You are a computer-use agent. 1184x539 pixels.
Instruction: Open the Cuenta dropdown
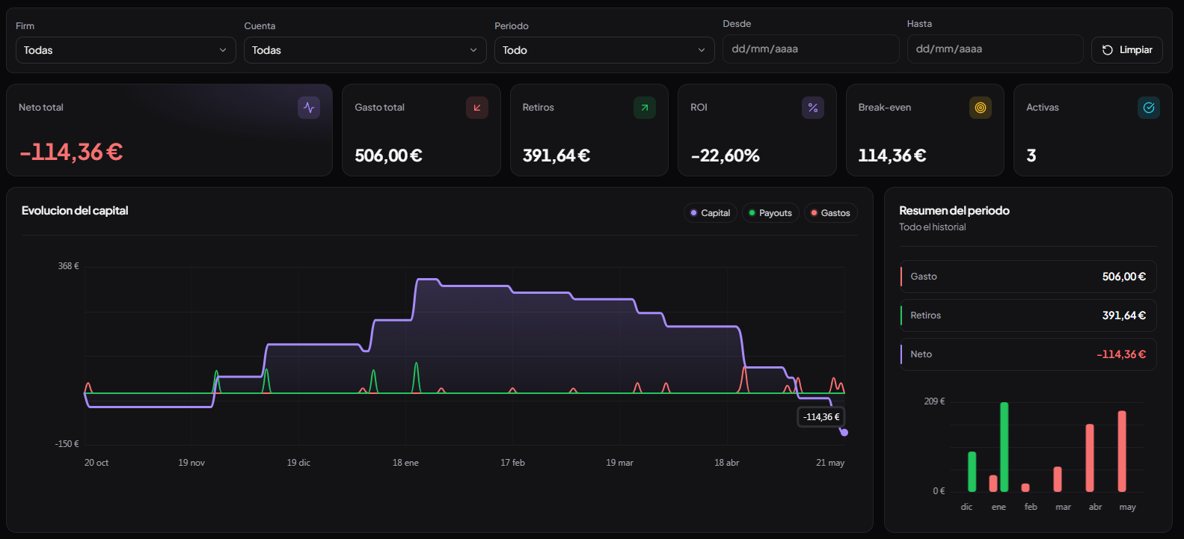click(365, 50)
